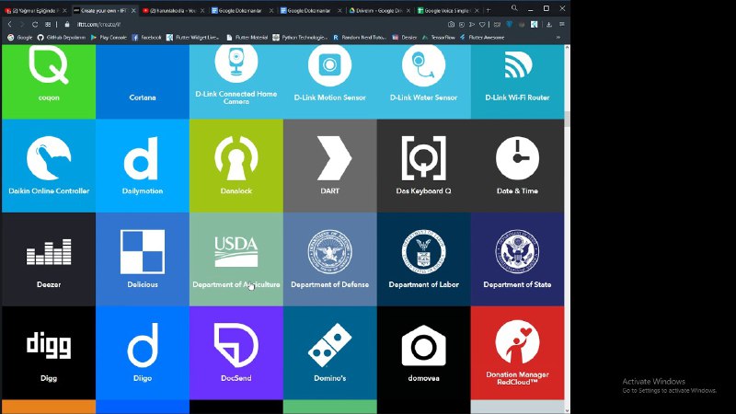Screen dimensions: 736x414
Task: Choose the Digg service tile
Action: pos(49,353)
